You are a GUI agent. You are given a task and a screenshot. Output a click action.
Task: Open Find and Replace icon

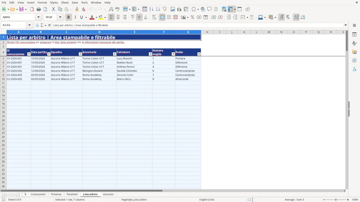coord(111,9)
